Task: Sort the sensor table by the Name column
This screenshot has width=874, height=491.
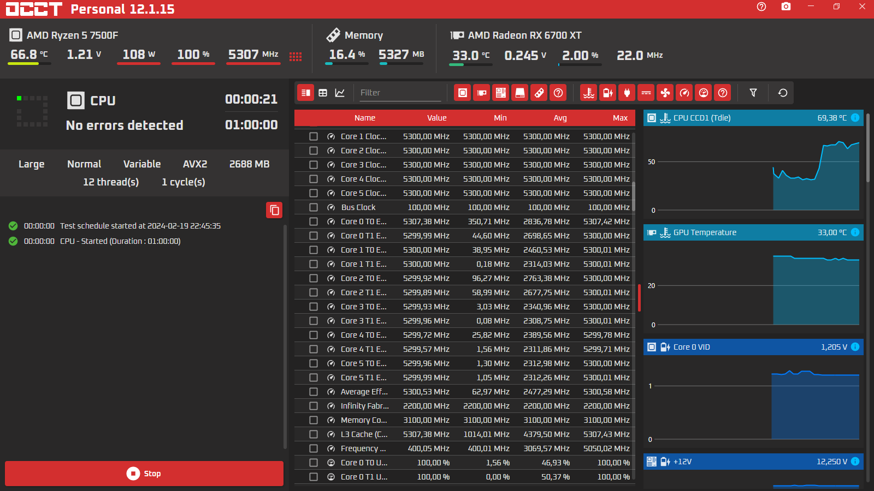Action: (365, 118)
